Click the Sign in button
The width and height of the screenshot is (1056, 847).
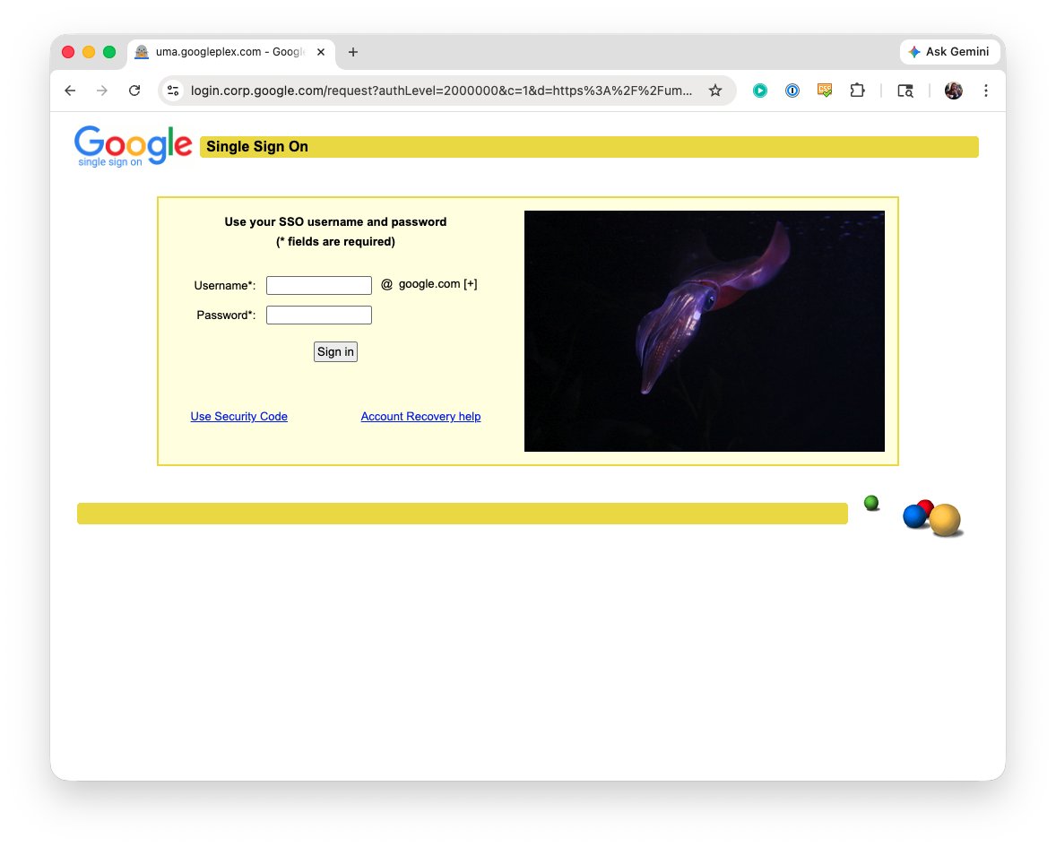tap(335, 351)
